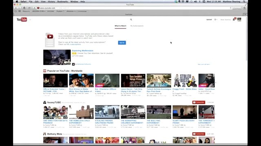Open The Homeless Child Experiment thumbnail
261x146 pixels.
82,112
